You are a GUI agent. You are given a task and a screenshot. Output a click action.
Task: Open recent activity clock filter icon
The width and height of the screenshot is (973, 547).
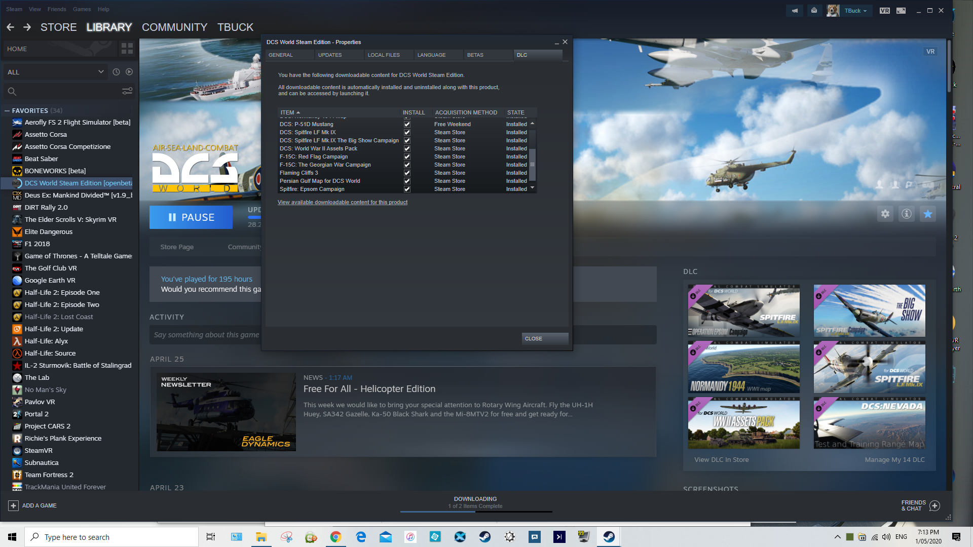(x=116, y=72)
